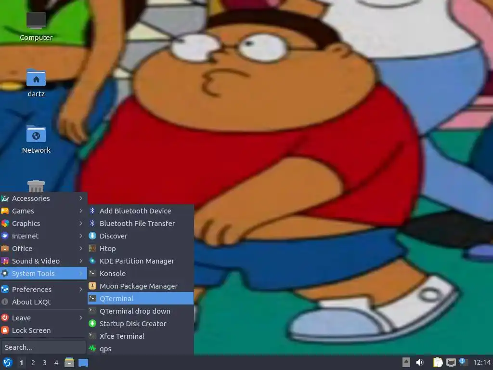Select the Internet menu category

(x=43, y=236)
